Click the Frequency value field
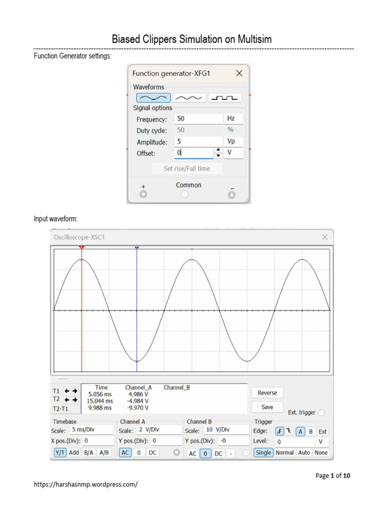 click(x=199, y=118)
